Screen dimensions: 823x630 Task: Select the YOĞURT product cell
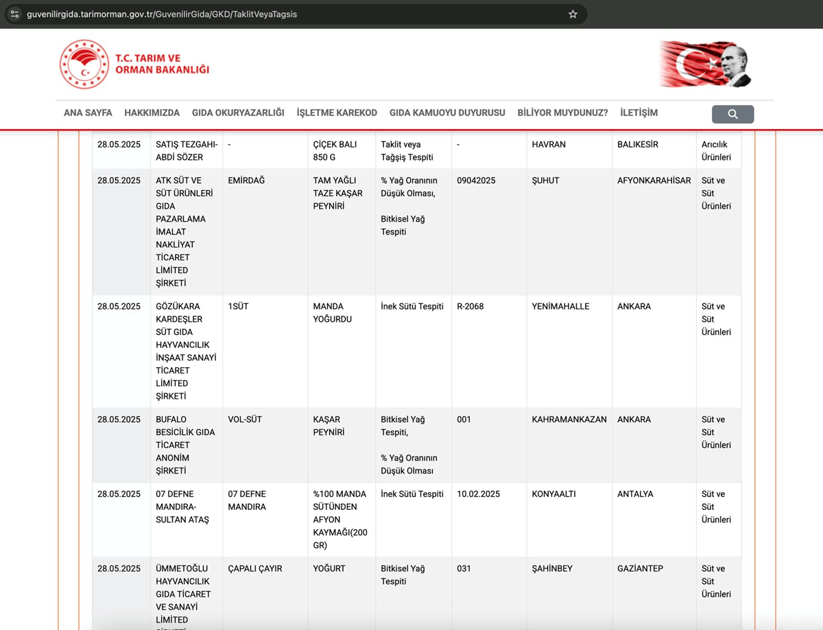tap(342, 594)
